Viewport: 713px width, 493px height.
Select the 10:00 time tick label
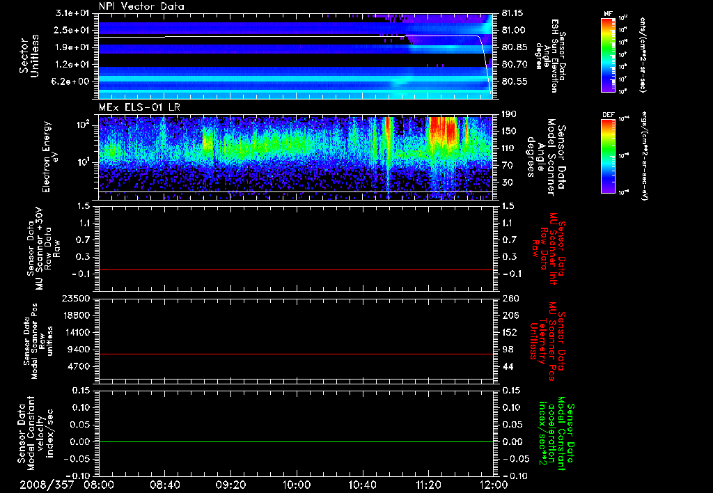(x=297, y=484)
